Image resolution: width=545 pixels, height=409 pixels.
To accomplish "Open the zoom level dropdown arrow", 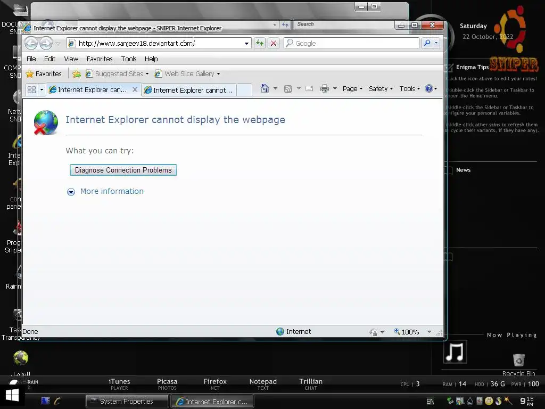I will tap(429, 332).
